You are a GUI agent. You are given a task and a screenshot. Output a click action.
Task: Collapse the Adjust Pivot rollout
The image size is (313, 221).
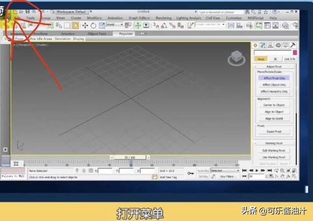[274, 66]
